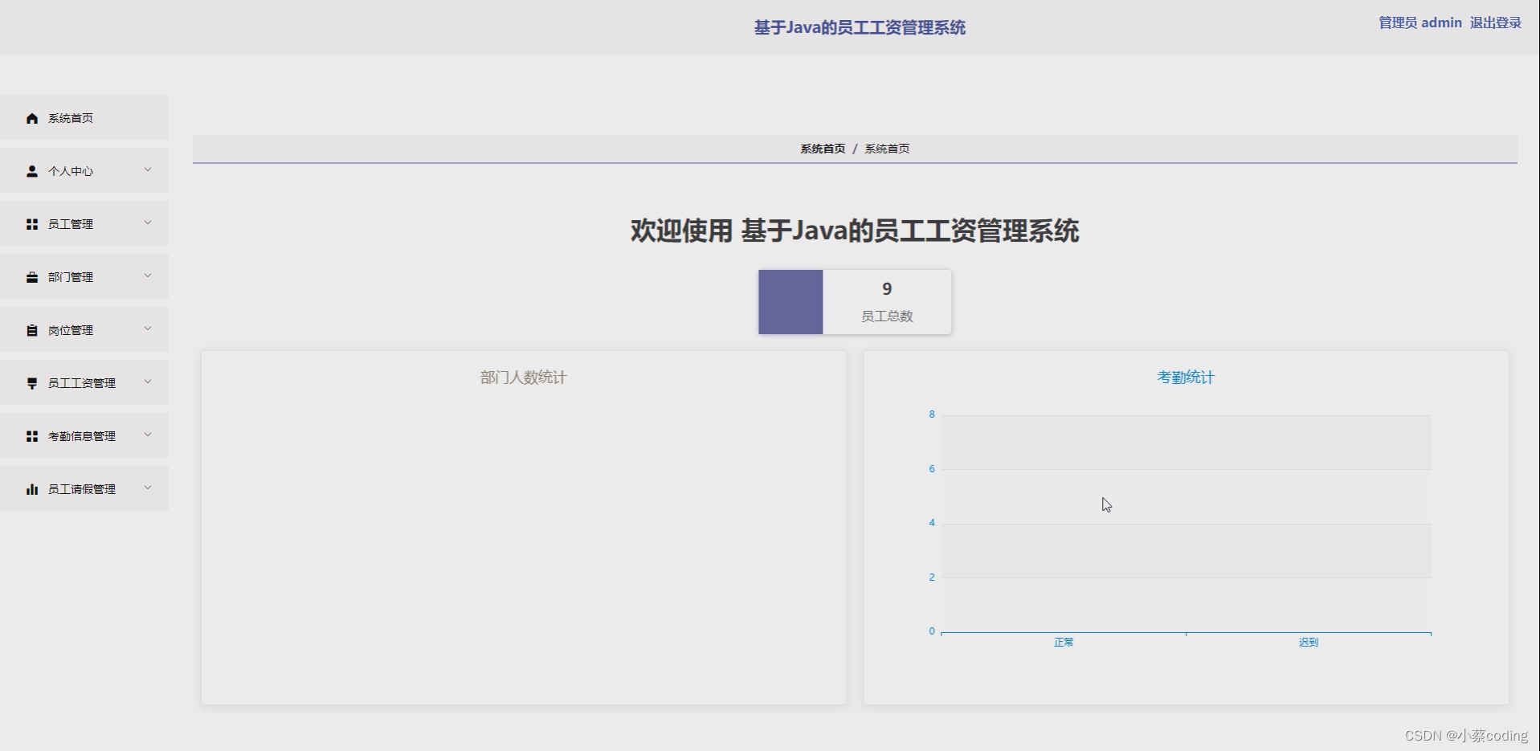
Task: Click the icon beside 员工工资管理
Action: [x=32, y=383]
